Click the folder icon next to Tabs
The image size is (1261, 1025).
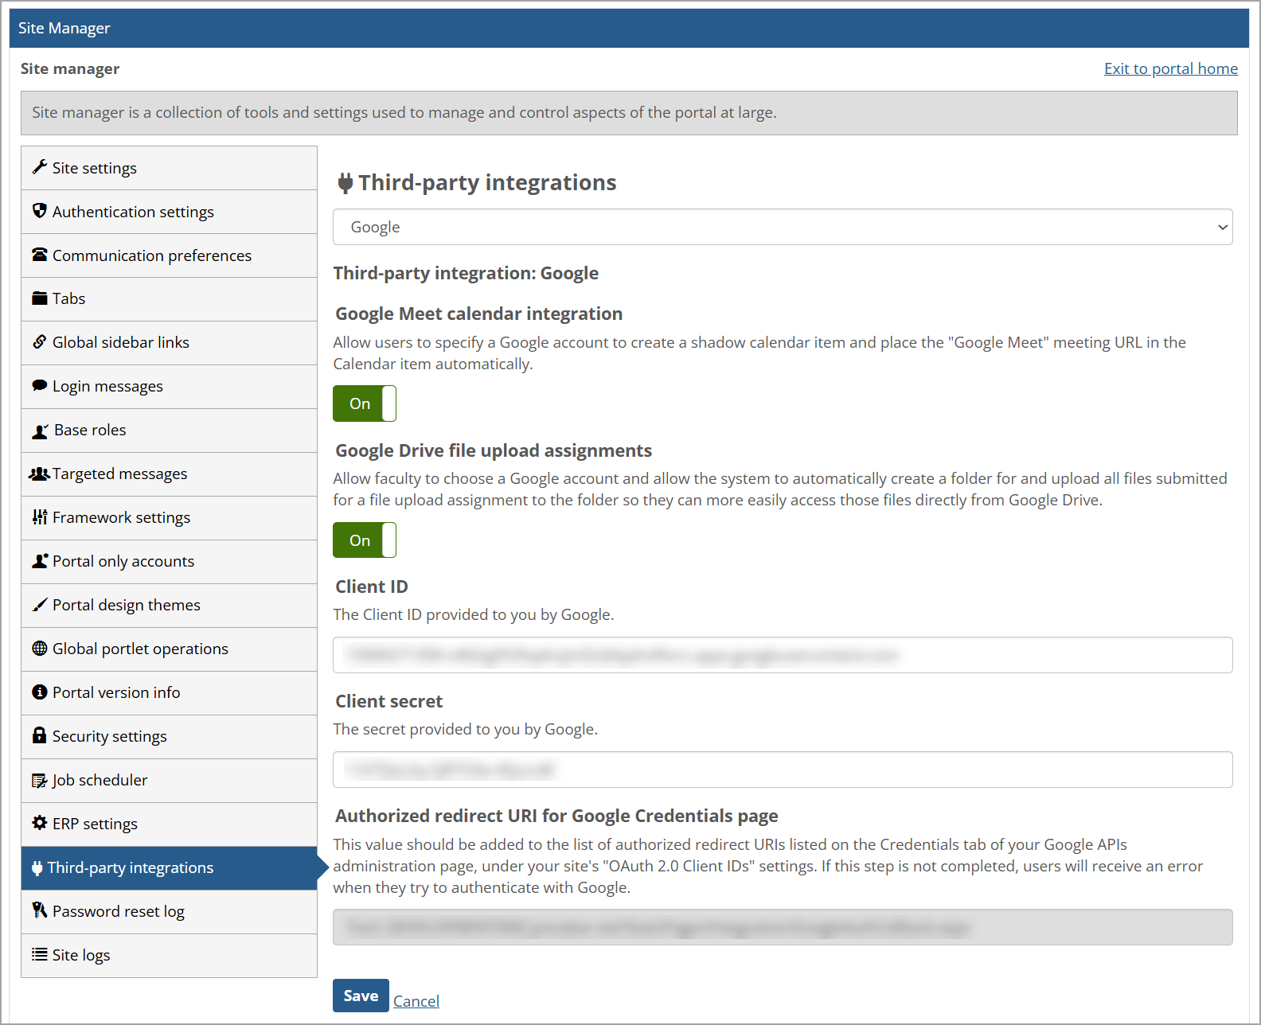point(39,298)
